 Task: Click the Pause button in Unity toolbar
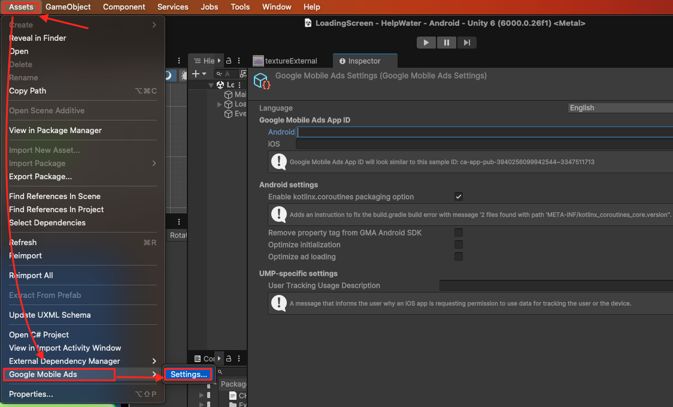coord(447,43)
